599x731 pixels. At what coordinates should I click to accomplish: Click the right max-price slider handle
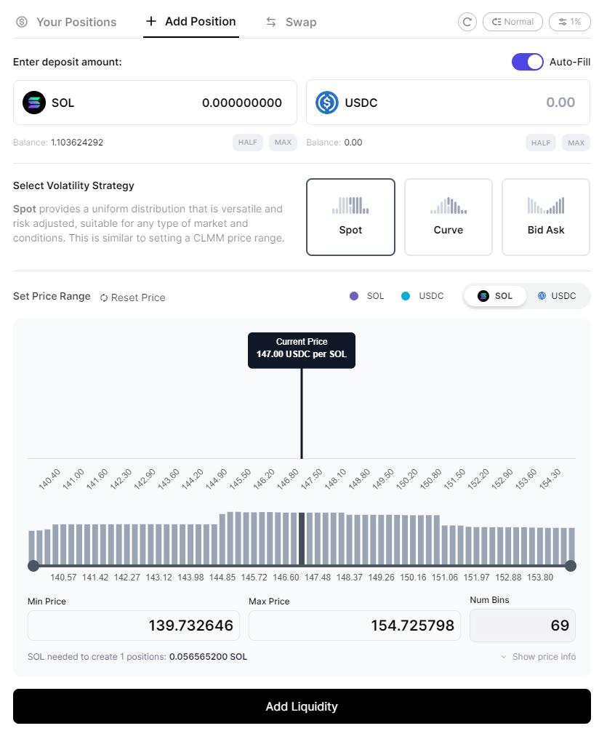tap(571, 566)
